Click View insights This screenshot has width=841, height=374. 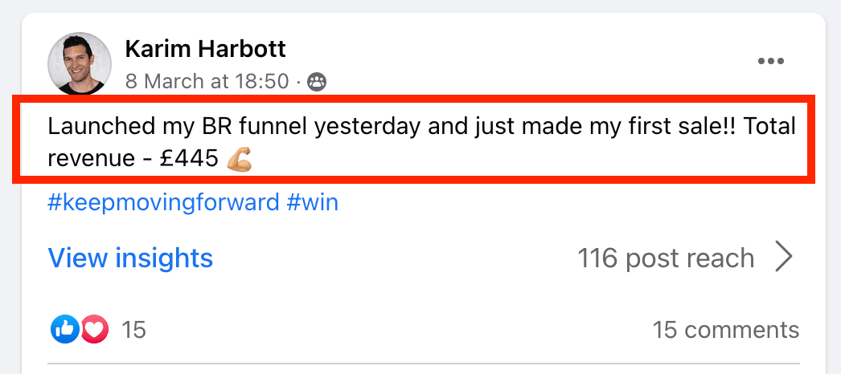click(130, 258)
